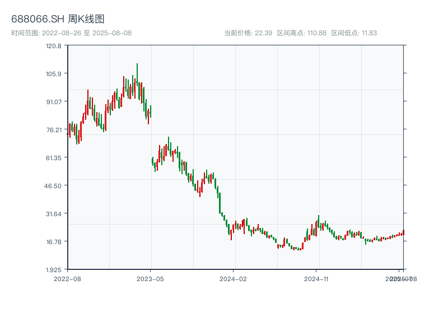
Task: Select the 76.21 y-axis tick label
Action: [54, 130]
